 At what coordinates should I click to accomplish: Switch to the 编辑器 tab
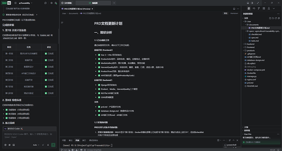click(93, 3)
